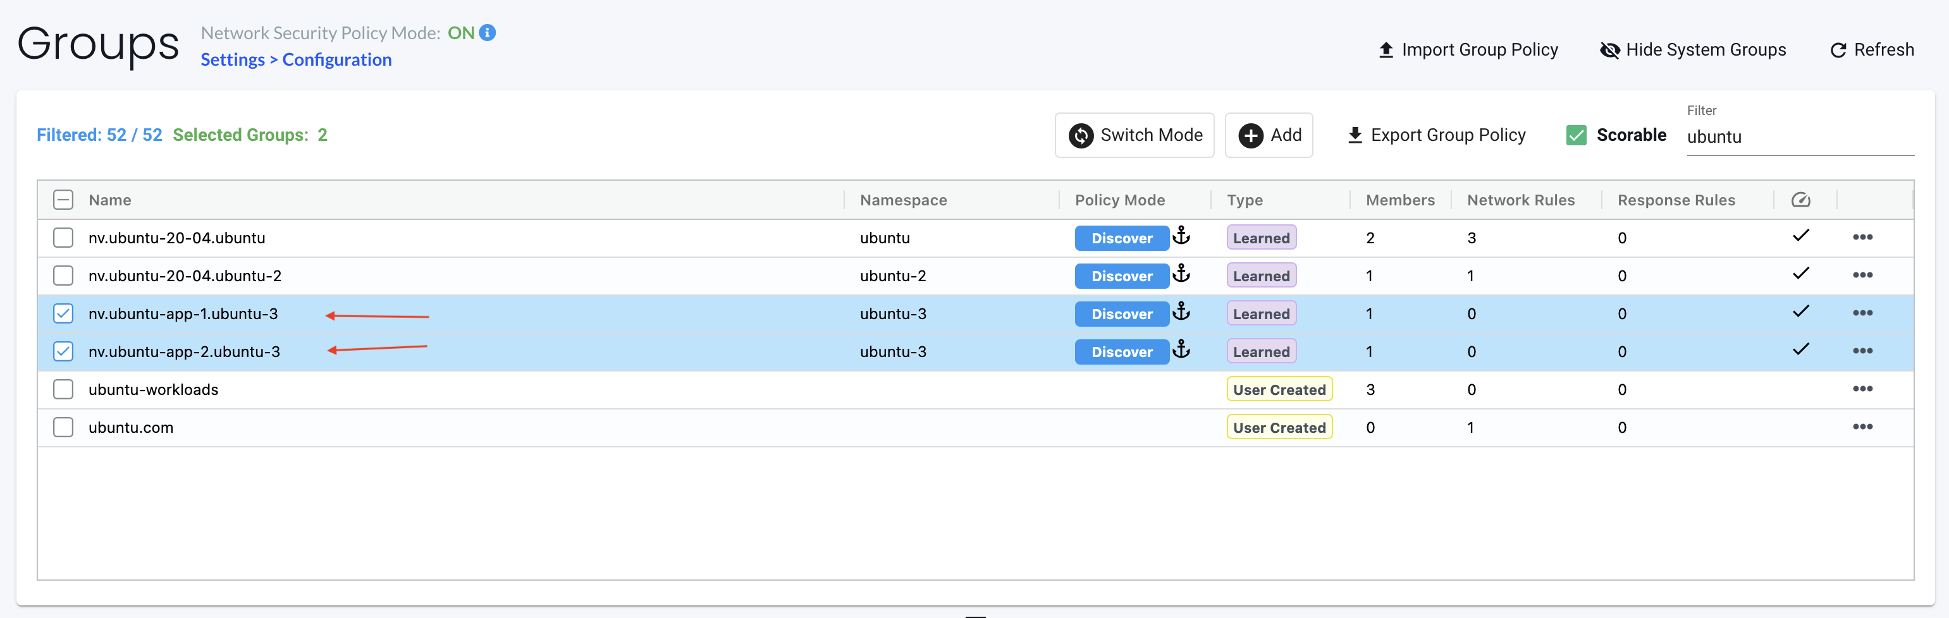The height and width of the screenshot is (618, 1949).
Task: Toggle the select-all checkbox in table header
Action: (x=63, y=200)
